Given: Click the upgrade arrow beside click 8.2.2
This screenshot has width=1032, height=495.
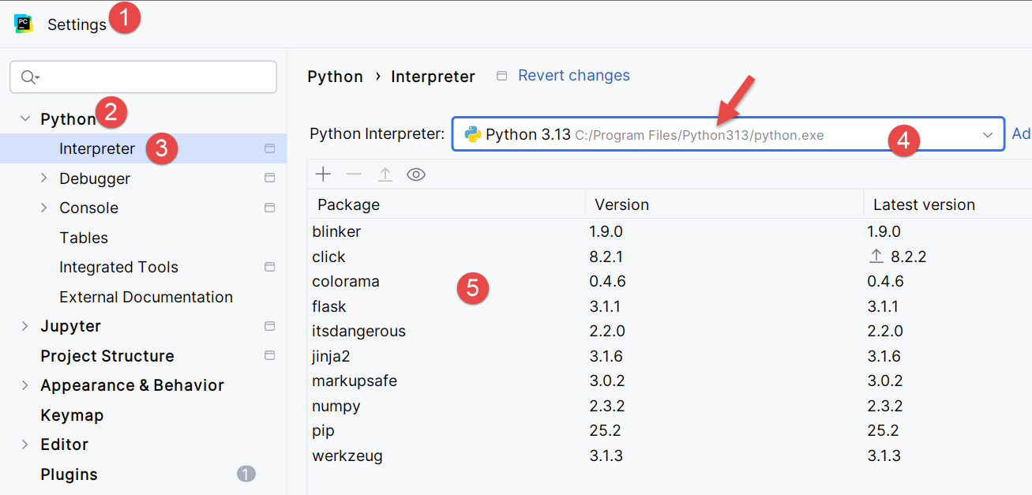Looking at the screenshot, I should click(x=876, y=257).
